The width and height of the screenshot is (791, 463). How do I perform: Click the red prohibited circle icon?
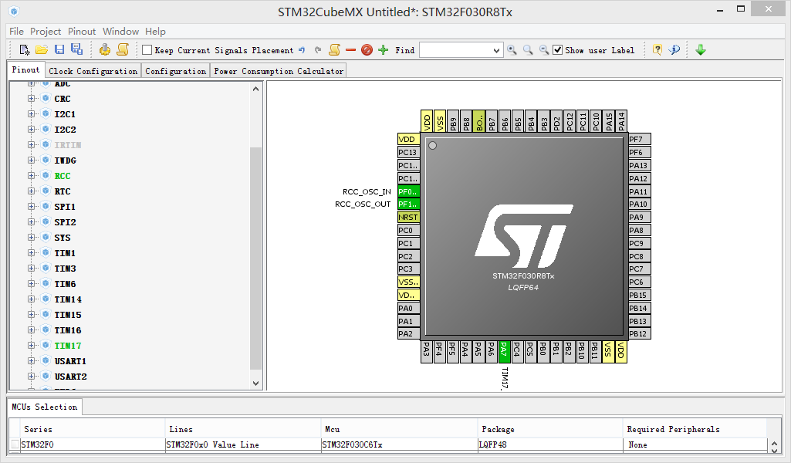tap(367, 50)
